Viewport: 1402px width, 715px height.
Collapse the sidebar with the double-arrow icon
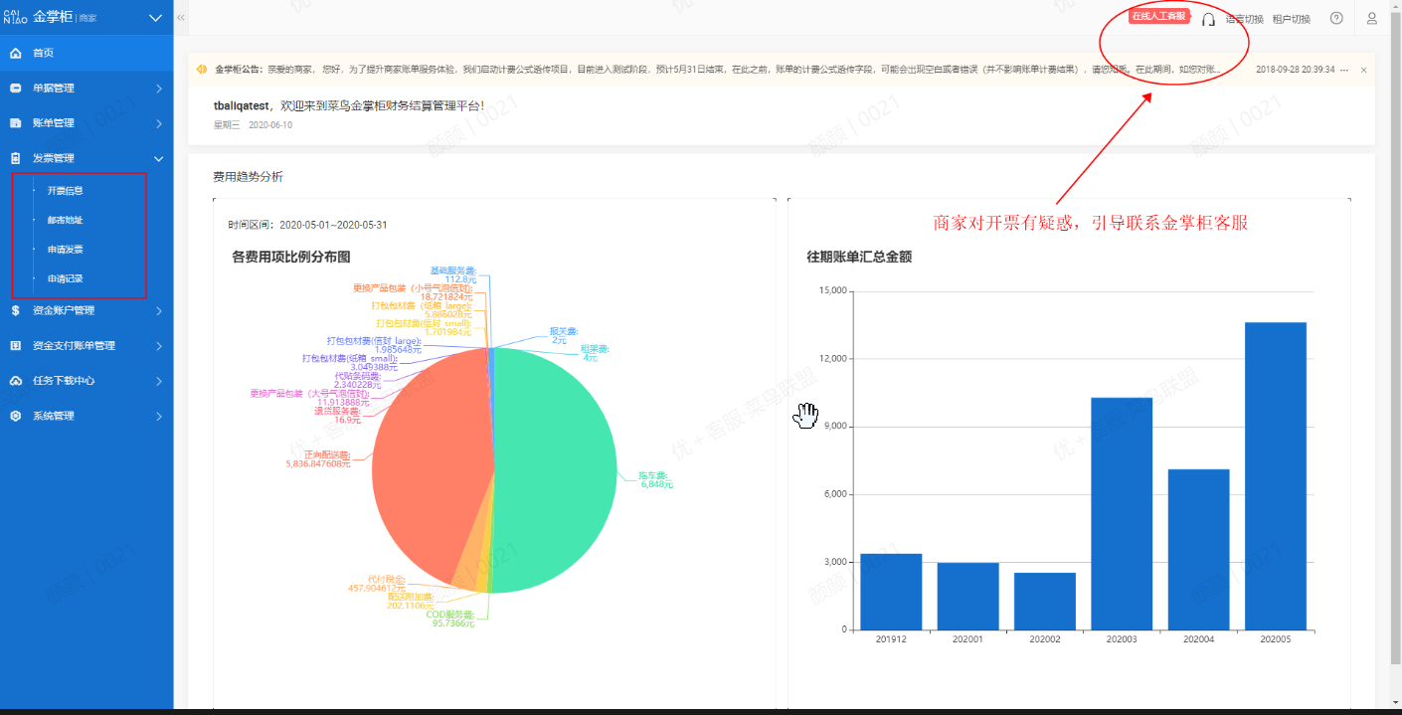pyautogui.click(x=181, y=18)
